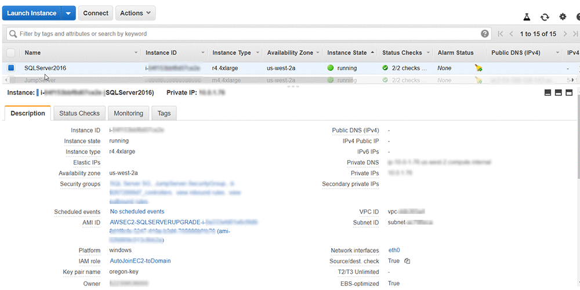The height and width of the screenshot is (290, 580).
Task: Click the 2/2 checks cell for SQLServer2016
Action: (x=409, y=68)
